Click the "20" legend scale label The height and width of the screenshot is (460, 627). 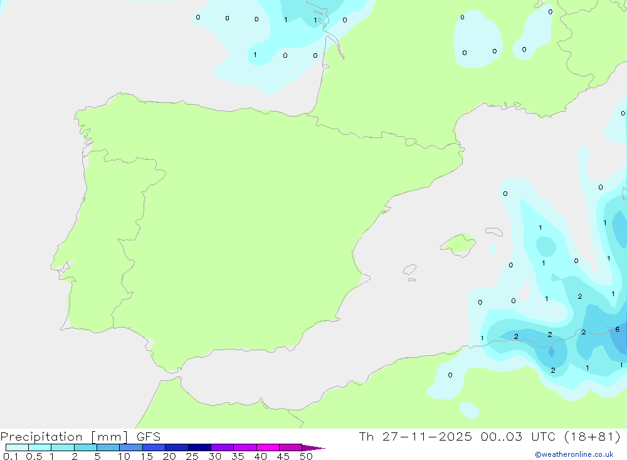(169, 456)
